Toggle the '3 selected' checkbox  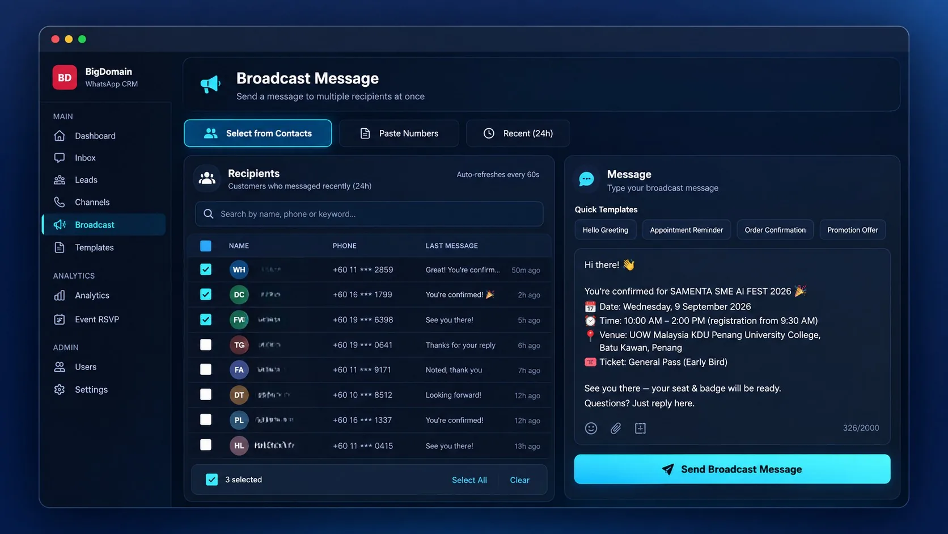pos(211,480)
